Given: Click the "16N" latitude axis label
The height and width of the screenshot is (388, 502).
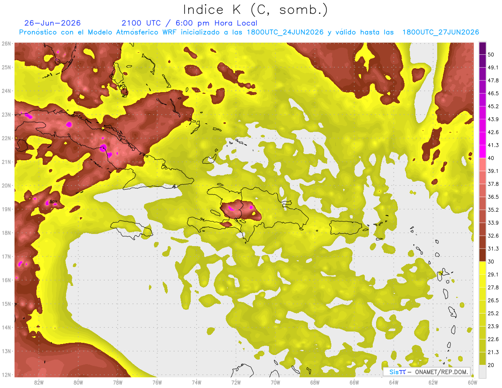Looking at the screenshot, I should pyautogui.click(x=6, y=280).
